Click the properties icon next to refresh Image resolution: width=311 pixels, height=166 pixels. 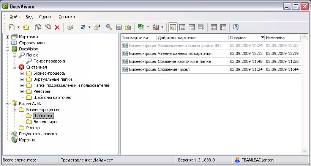(97, 27)
